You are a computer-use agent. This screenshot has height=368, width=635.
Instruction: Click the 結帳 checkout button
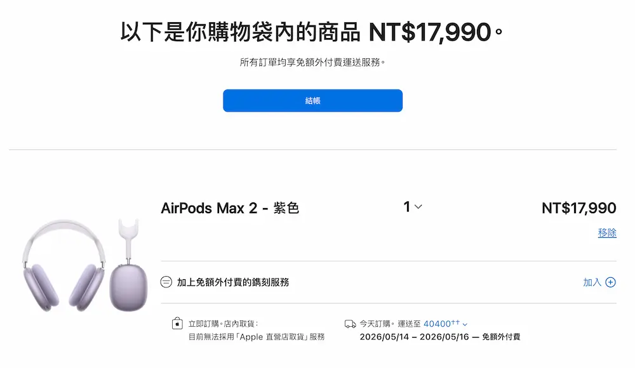click(x=312, y=100)
